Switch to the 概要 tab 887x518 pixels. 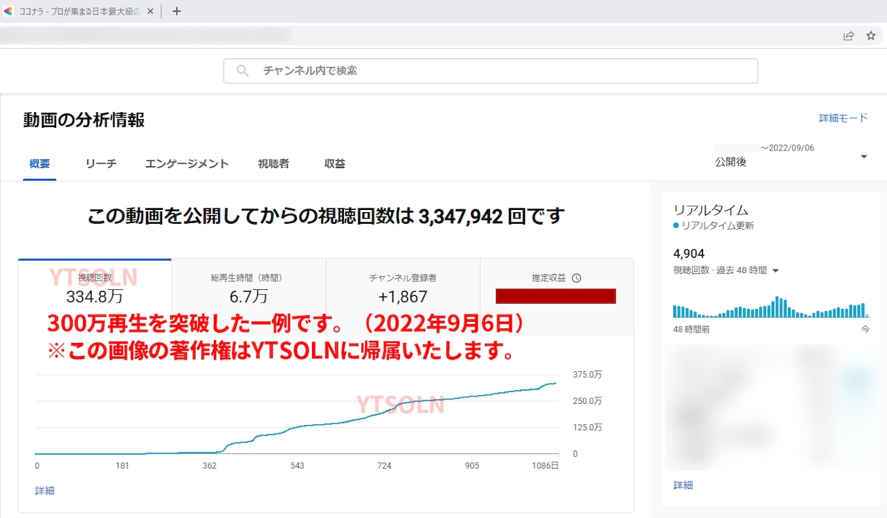click(40, 163)
